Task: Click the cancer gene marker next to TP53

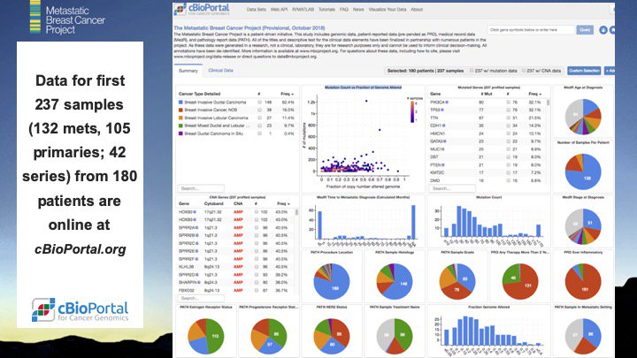Action: (x=442, y=110)
